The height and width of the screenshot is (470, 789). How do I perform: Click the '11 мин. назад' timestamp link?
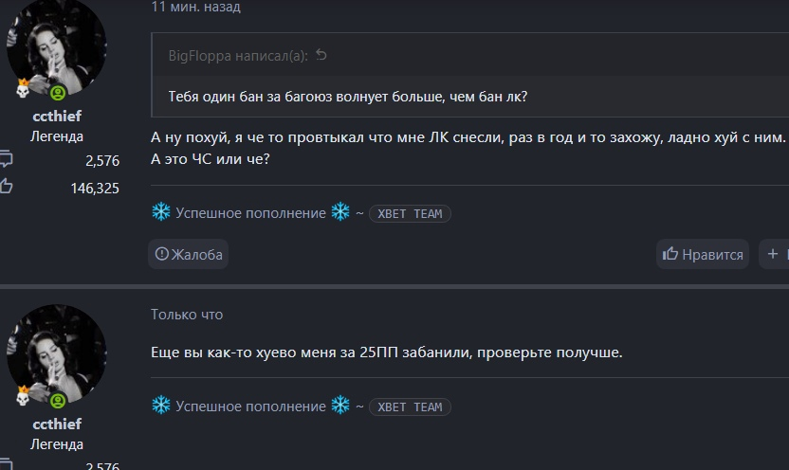[x=195, y=8]
